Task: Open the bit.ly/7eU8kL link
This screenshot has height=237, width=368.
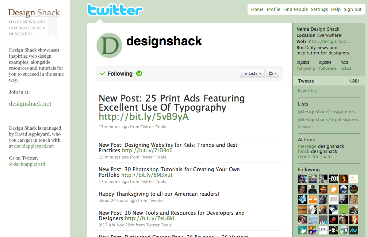Action: pyautogui.click(x=150, y=218)
